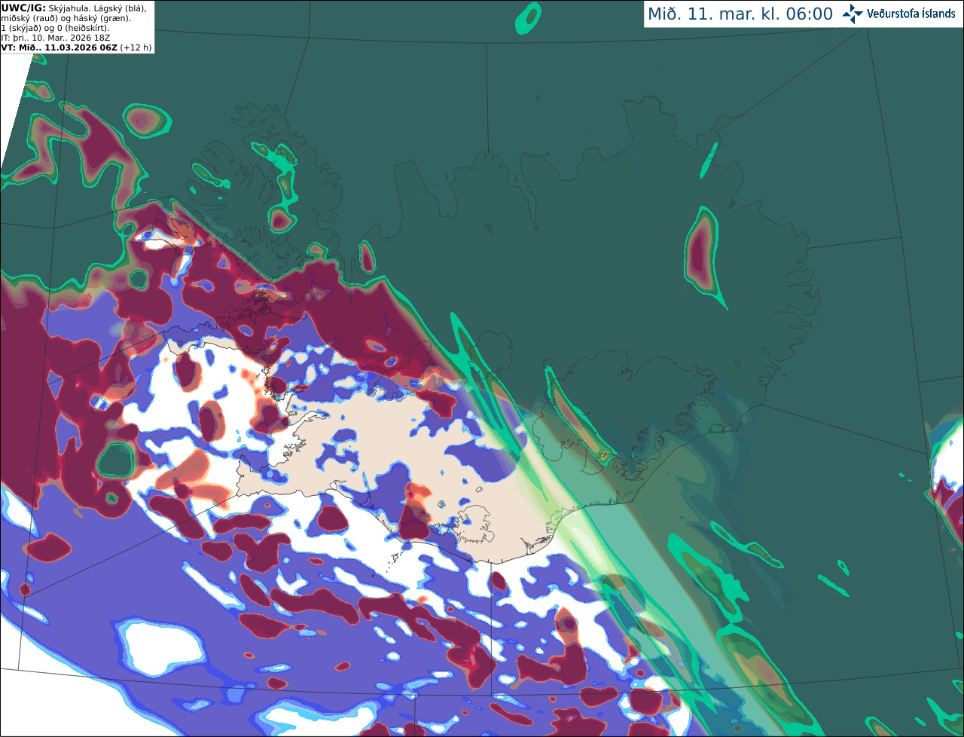Screen dimensions: 964x737
Task: Click the "Mið. 11. mar. kl. 06:00" time label
Action: tap(740, 14)
